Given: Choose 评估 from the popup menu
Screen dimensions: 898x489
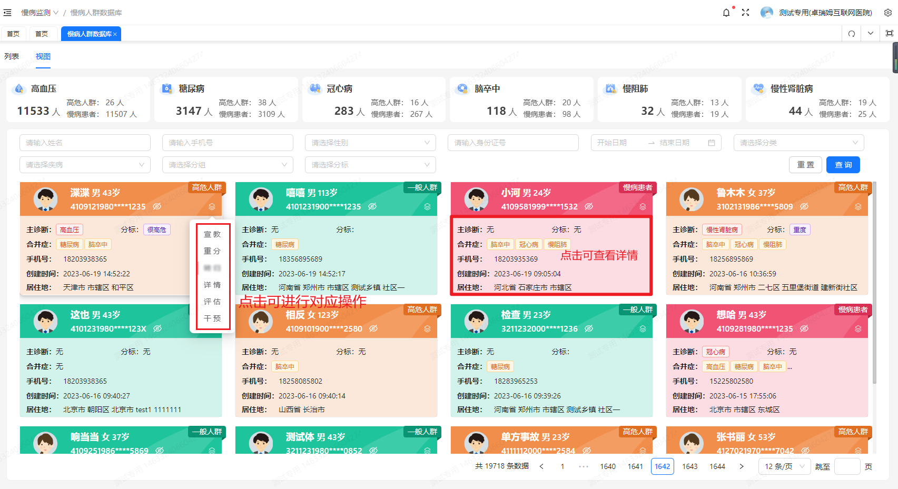Looking at the screenshot, I should (x=212, y=302).
